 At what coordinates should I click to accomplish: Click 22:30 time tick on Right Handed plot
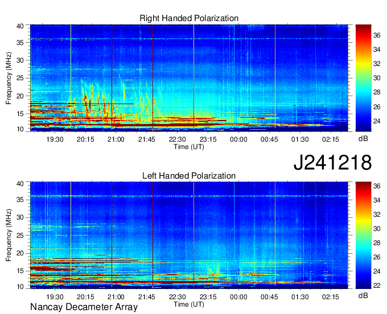177,139
